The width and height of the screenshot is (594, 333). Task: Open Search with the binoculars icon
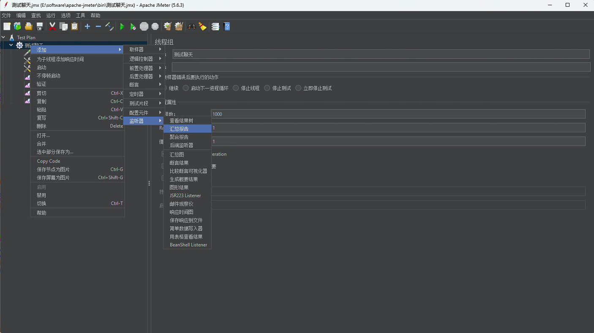(192, 27)
